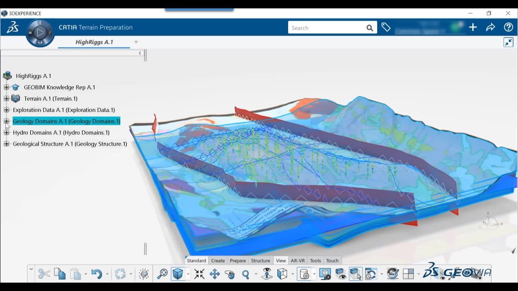The width and height of the screenshot is (518, 291).
Task: Switch to the Touch tab
Action: 332,260
